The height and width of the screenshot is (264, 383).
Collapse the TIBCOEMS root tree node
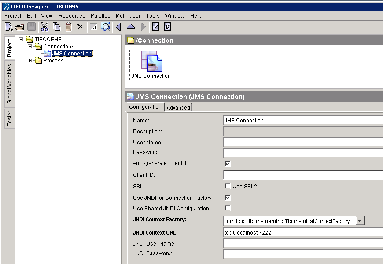(21, 39)
